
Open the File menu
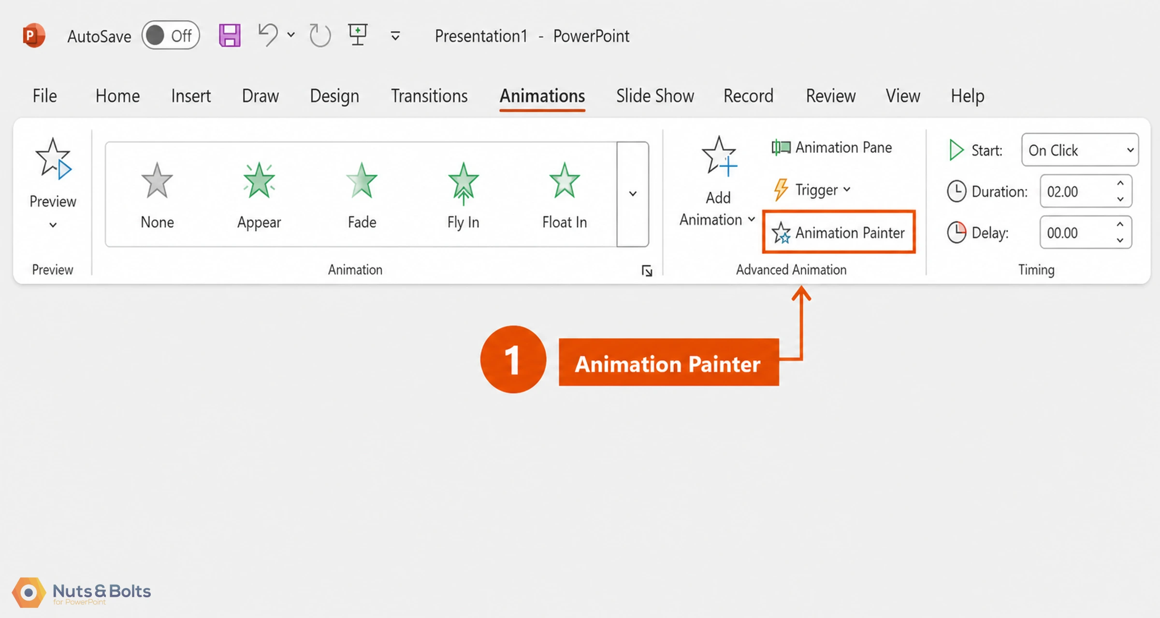click(44, 96)
